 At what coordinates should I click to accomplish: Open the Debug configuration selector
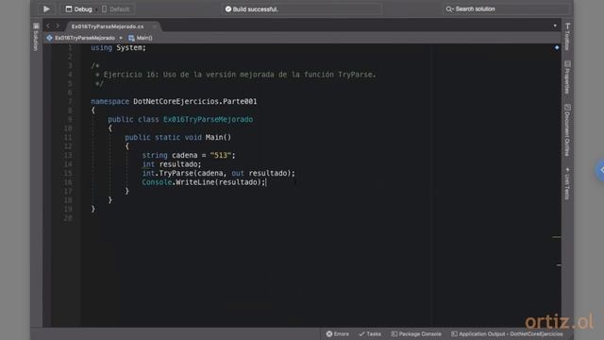tap(78, 8)
